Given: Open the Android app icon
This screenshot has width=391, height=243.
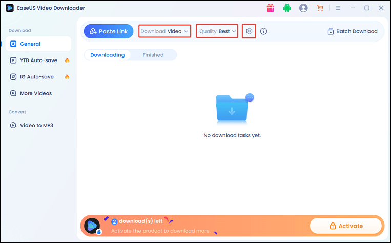Looking at the screenshot, I should coord(287,8).
